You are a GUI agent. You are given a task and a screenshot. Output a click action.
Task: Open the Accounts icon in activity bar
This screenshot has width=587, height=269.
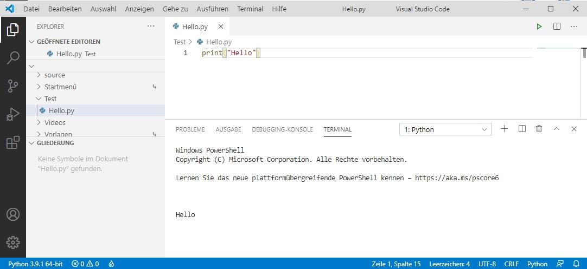[x=12, y=214]
